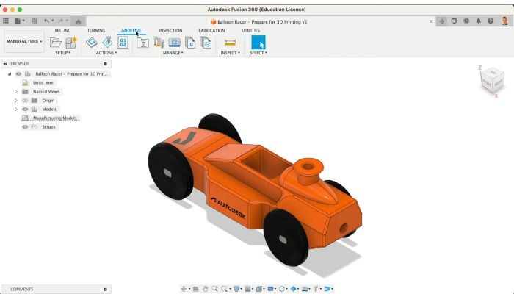Open the Grid and Snaps settings

tap(248, 289)
